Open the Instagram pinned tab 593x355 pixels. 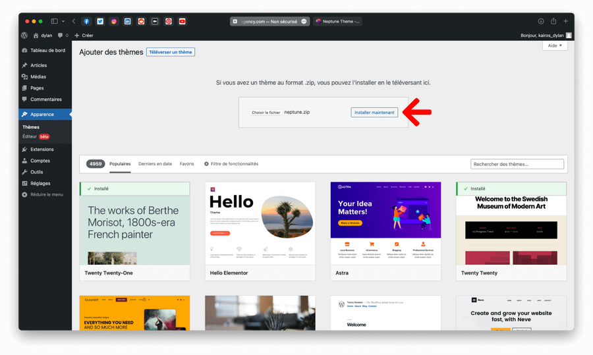click(114, 22)
